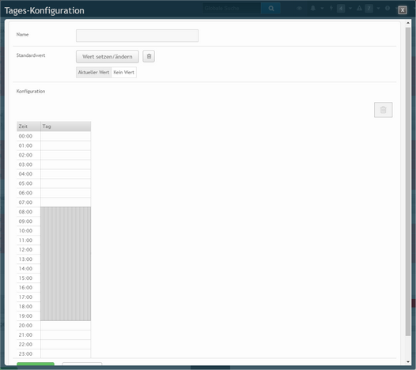Viewport: 416px width, 370px height.
Task: Close the Tages-Konfiguration dialog with X
Action: [403, 10]
